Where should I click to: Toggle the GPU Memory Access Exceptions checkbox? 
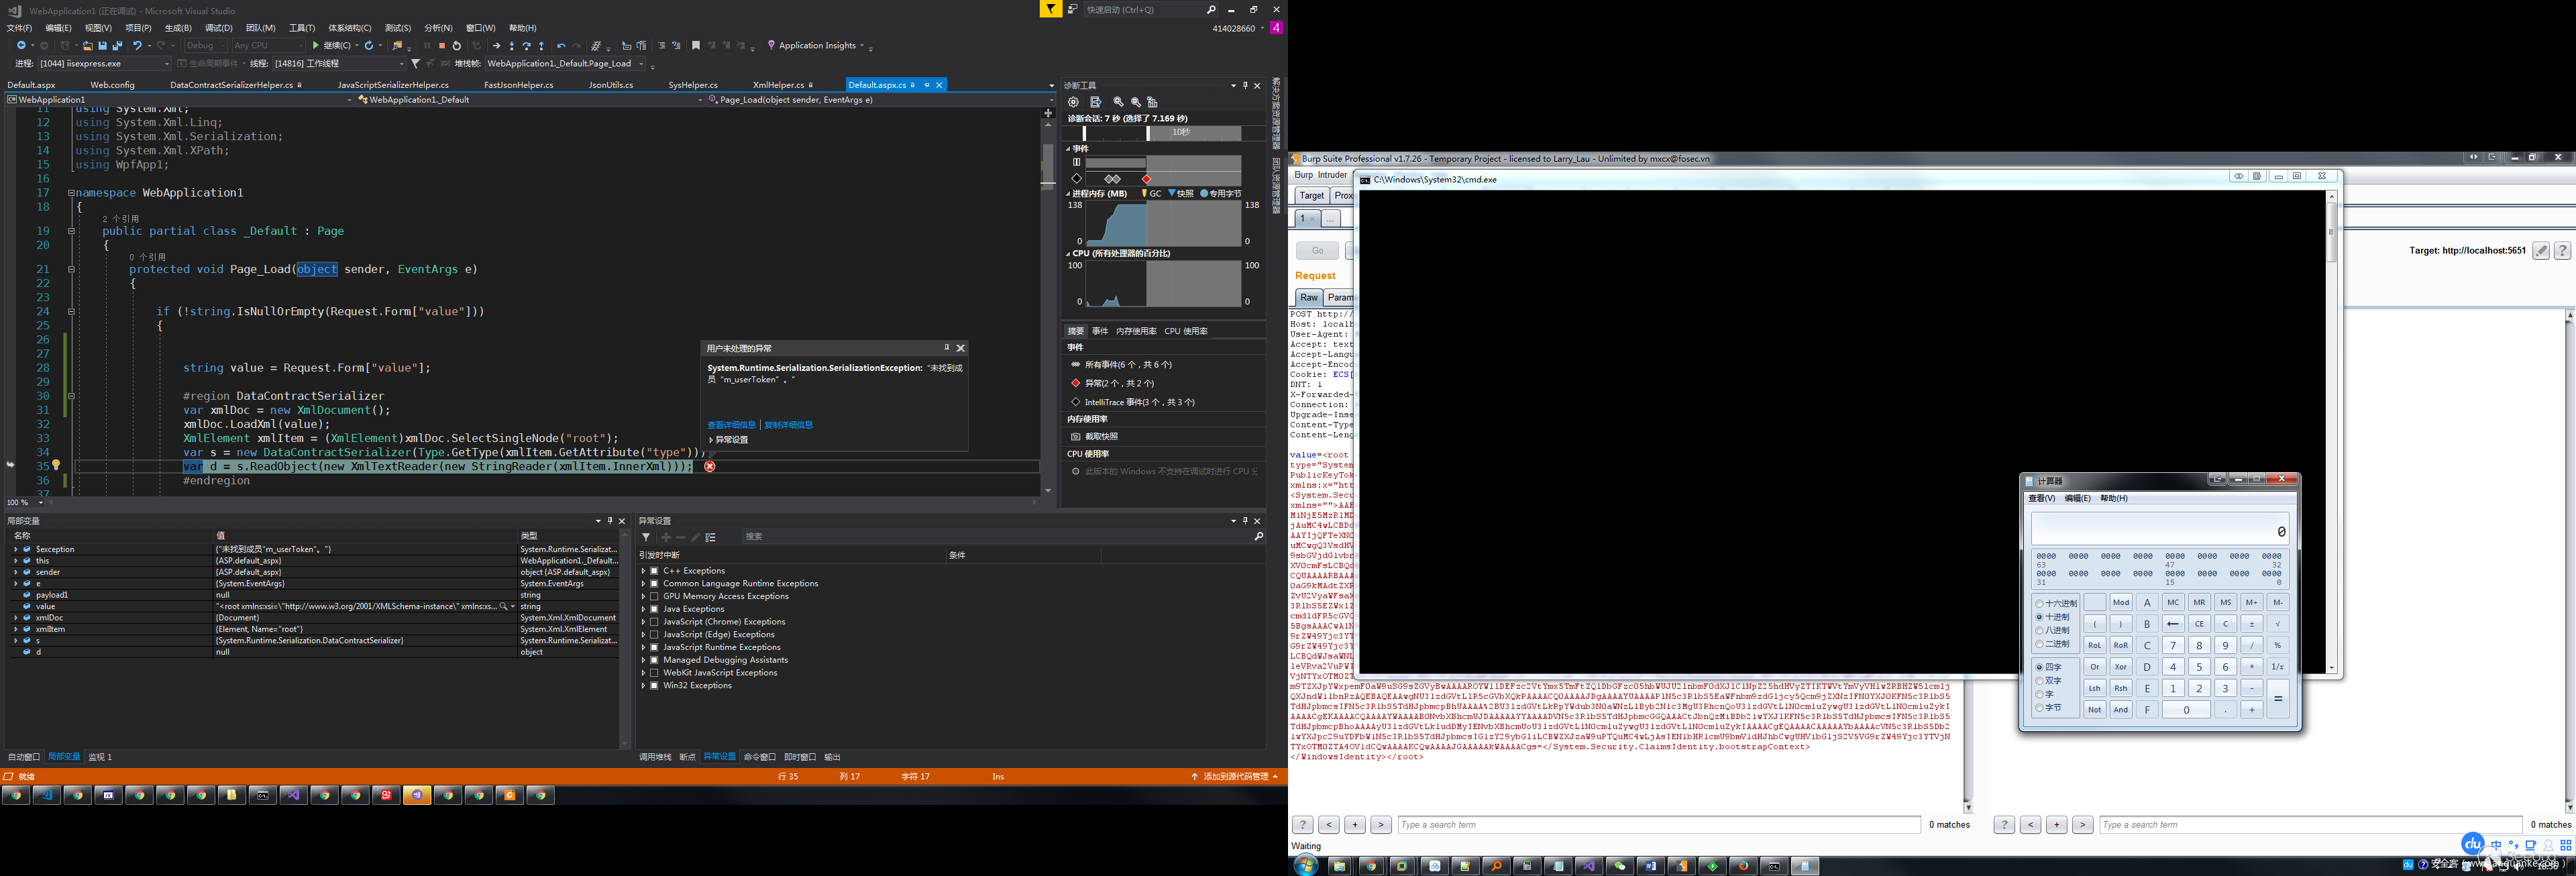point(654,596)
